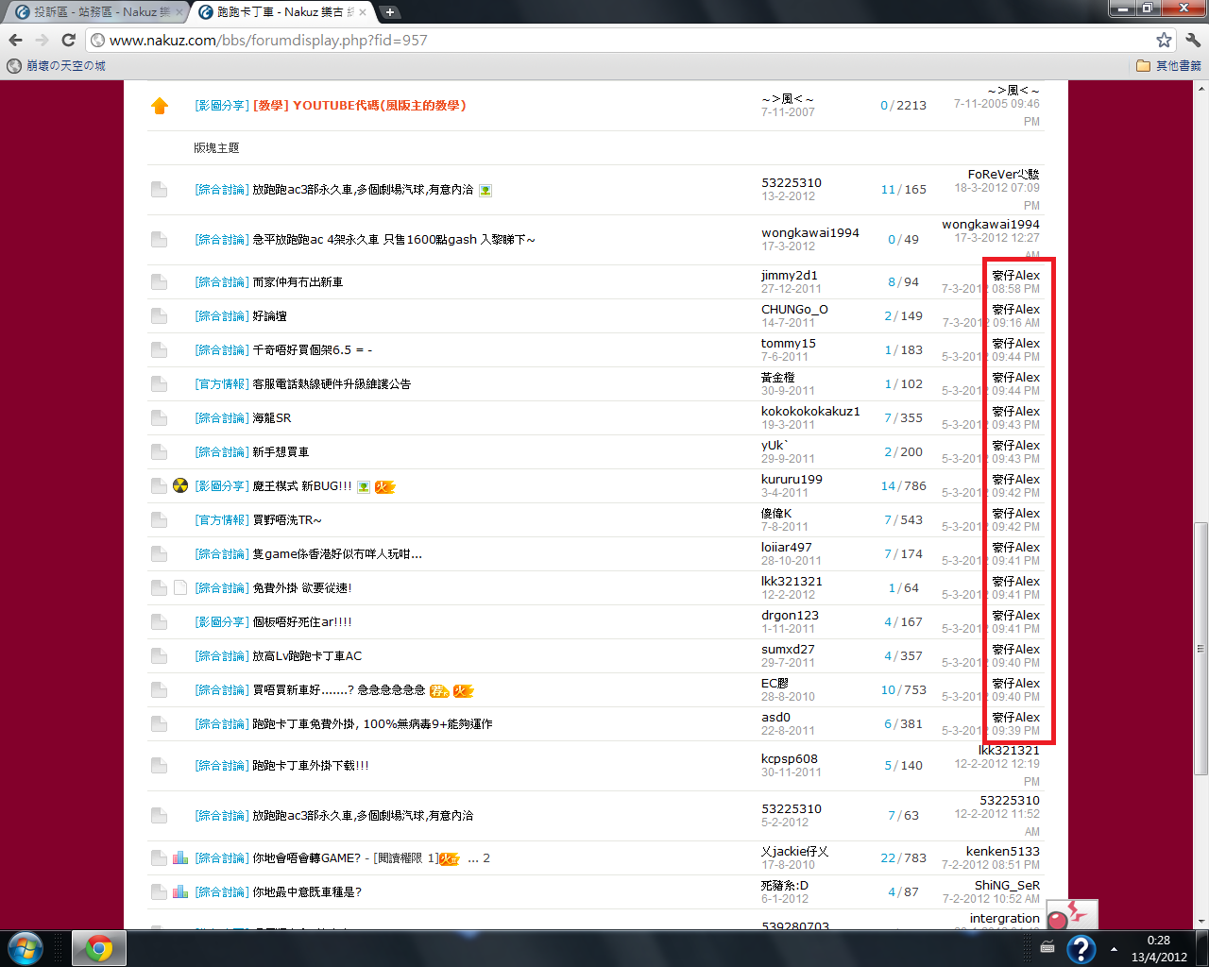1209x967 pixels.
Task: Click thread icon for 海龍SR row
Action: pos(159,418)
